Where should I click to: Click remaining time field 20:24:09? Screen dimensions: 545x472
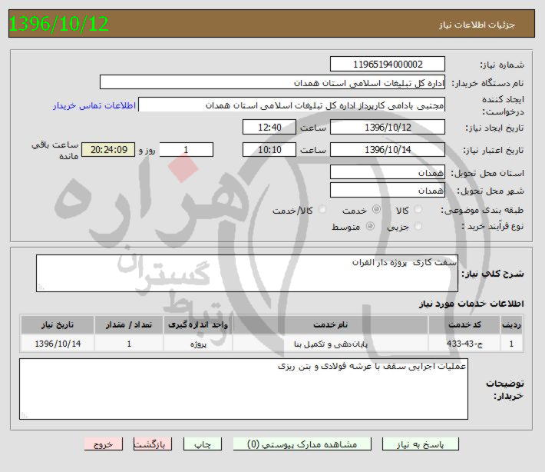coord(108,150)
